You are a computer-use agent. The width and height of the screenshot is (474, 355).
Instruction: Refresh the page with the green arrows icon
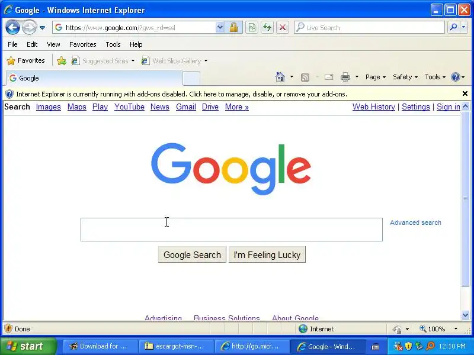[267, 28]
